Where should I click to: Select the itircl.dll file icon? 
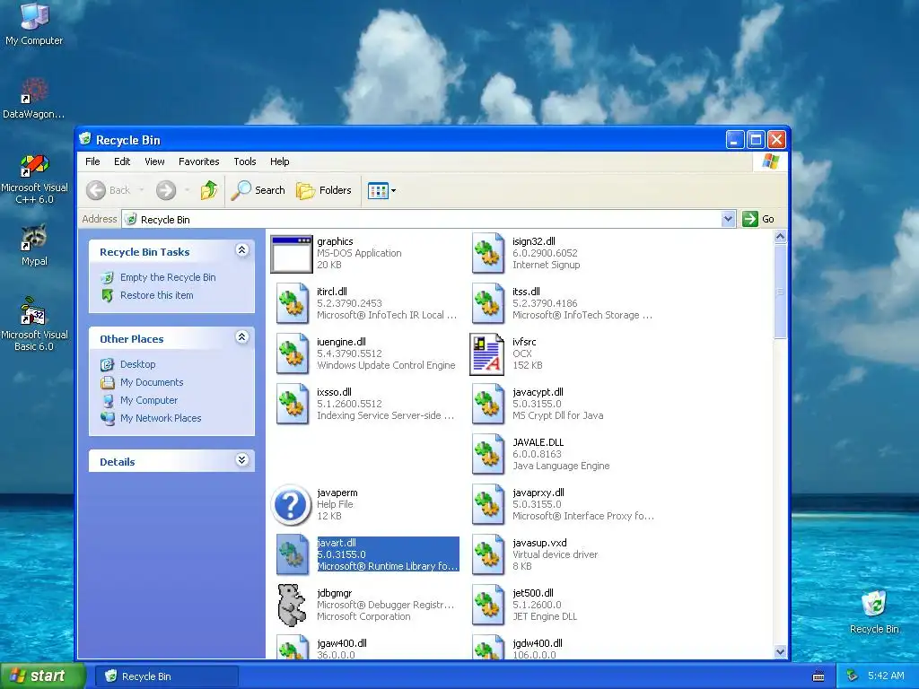tap(292, 303)
